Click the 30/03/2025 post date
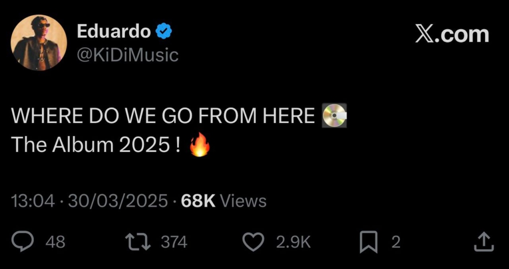This screenshot has height=269, width=509. 118,201
